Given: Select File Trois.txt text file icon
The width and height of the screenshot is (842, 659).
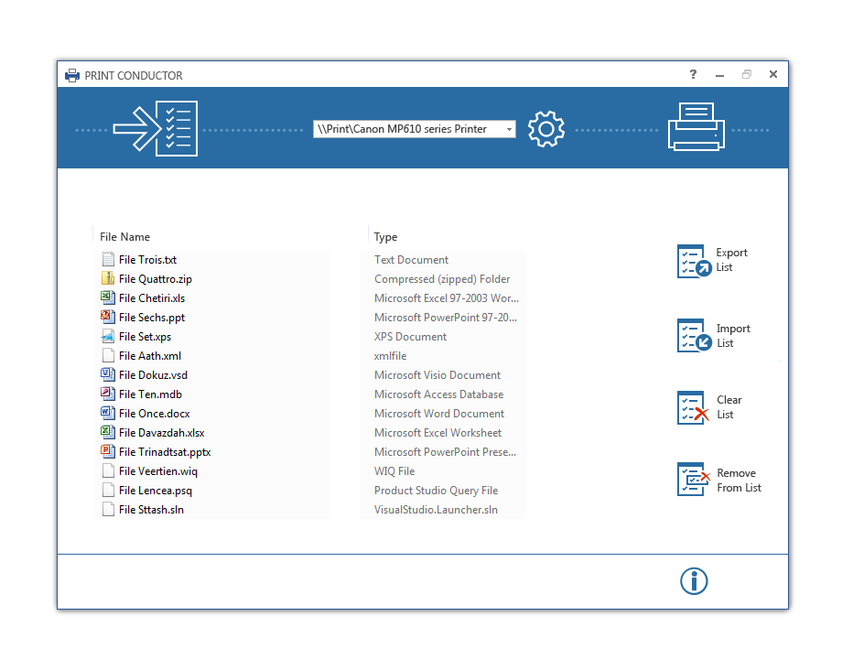Looking at the screenshot, I should [x=108, y=259].
